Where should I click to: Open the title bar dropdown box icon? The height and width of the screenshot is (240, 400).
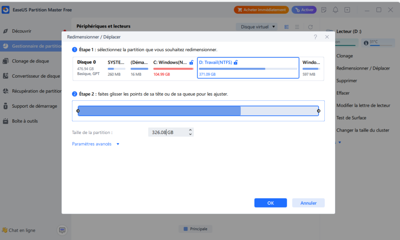pos(347,10)
